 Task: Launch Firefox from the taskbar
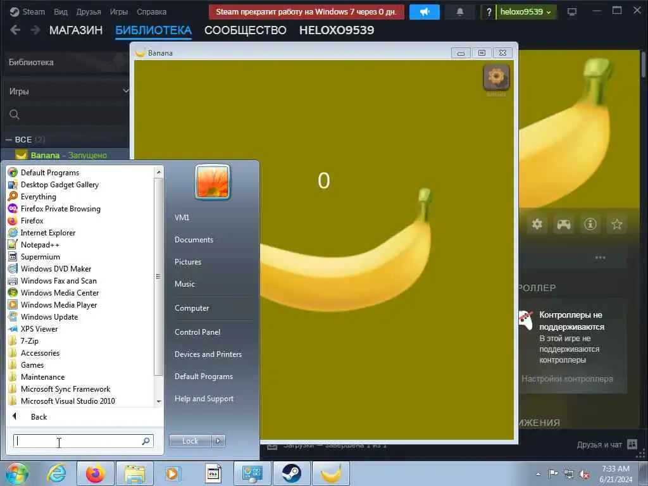(96, 473)
